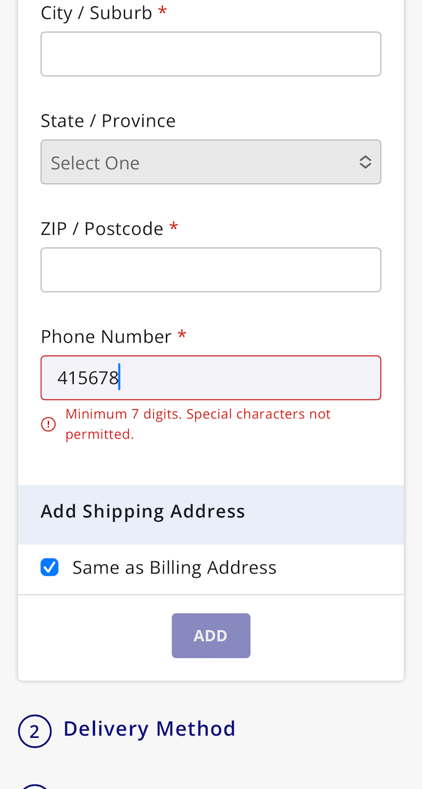The height and width of the screenshot is (789, 422).
Task: Click the red asterisk beside Phone Number
Action: tap(182, 335)
